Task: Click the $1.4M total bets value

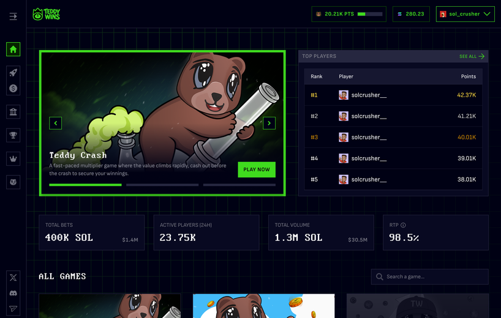Action: 130,240
